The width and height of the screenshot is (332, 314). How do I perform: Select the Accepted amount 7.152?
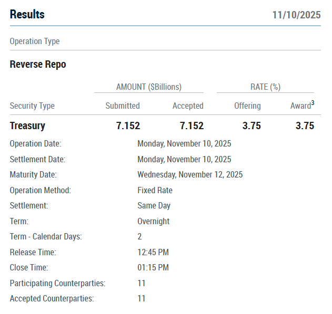(x=192, y=125)
